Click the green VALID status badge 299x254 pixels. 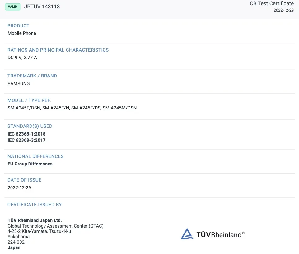[x=12, y=7]
